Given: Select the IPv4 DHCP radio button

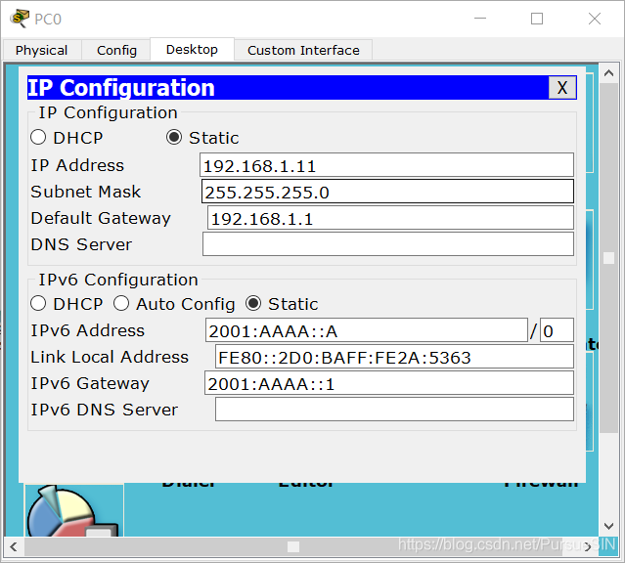Looking at the screenshot, I should pyautogui.click(x=38, y=138).
